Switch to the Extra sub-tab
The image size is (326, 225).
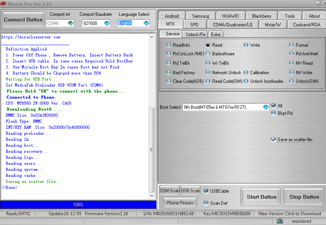click(x=216, y=35)
